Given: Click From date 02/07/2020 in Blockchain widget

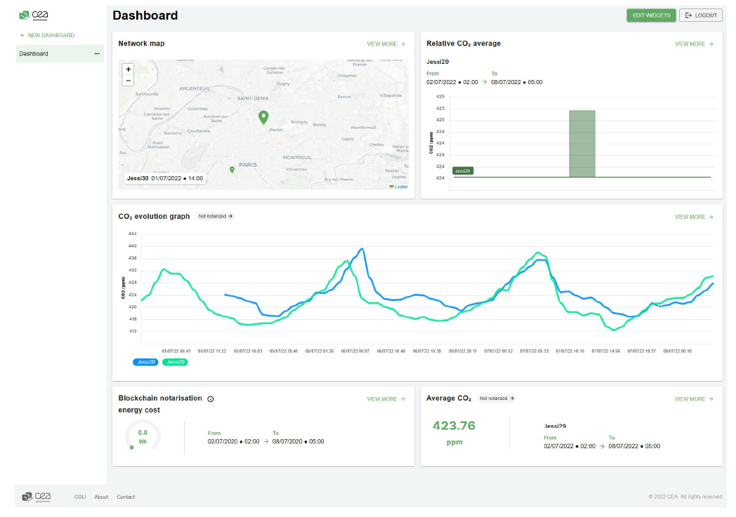Looking at the screenshot, I should point(233,441).
